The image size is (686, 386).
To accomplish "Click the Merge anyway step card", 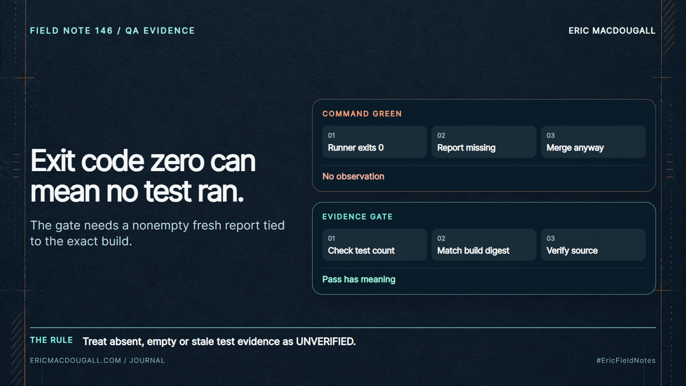I will pos(593,142).
